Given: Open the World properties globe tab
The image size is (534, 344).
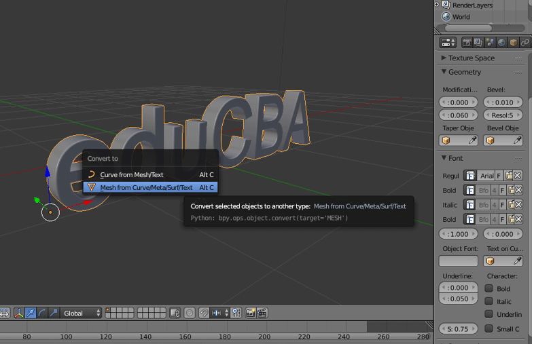Looking at the screenshot, I should pyautogui.click(x=501, y=43).
